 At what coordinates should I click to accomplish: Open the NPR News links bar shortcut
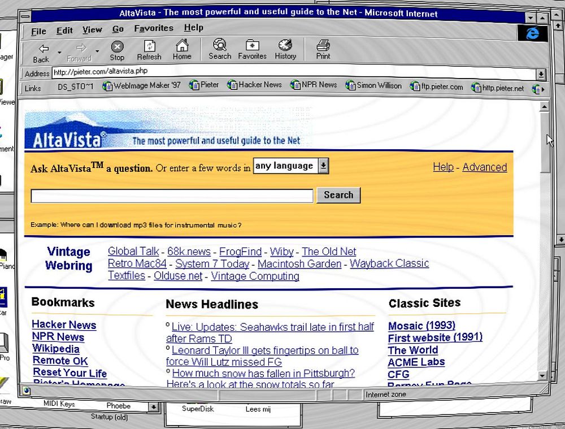pyautogui.click(x=314, y=85)
